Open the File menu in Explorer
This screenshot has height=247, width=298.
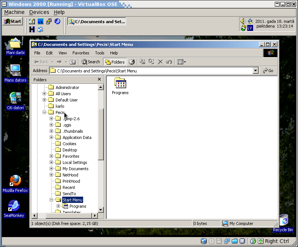[x=37, y=53]
